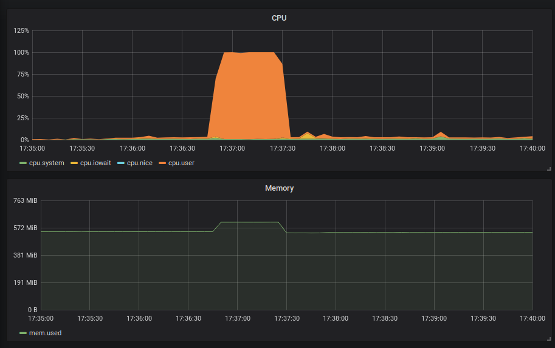
Task: Click the Memory panel resize handle corner
Action: pyautogui.click(x=549, y=339)
